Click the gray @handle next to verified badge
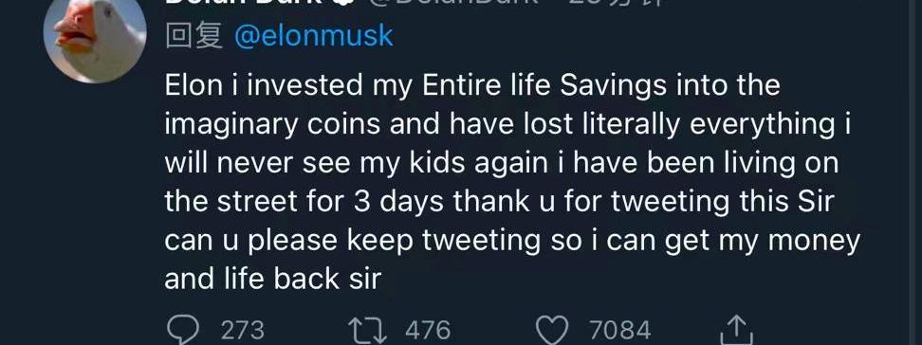922x345 pixels. point(452,2)
